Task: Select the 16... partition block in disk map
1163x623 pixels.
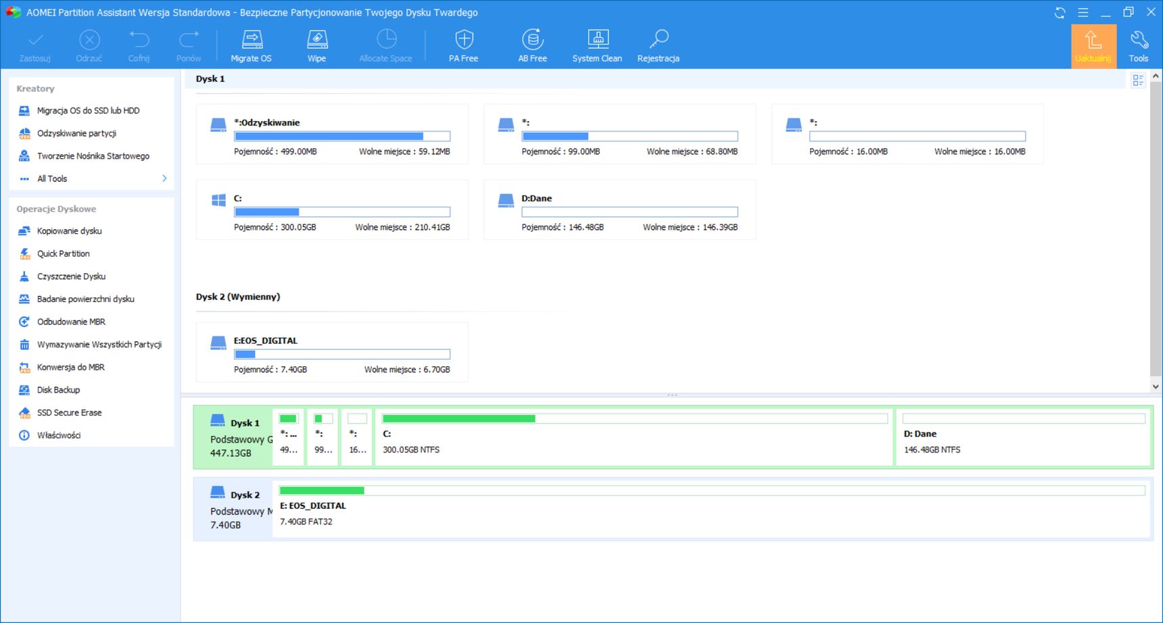Action: pos(357,437)
